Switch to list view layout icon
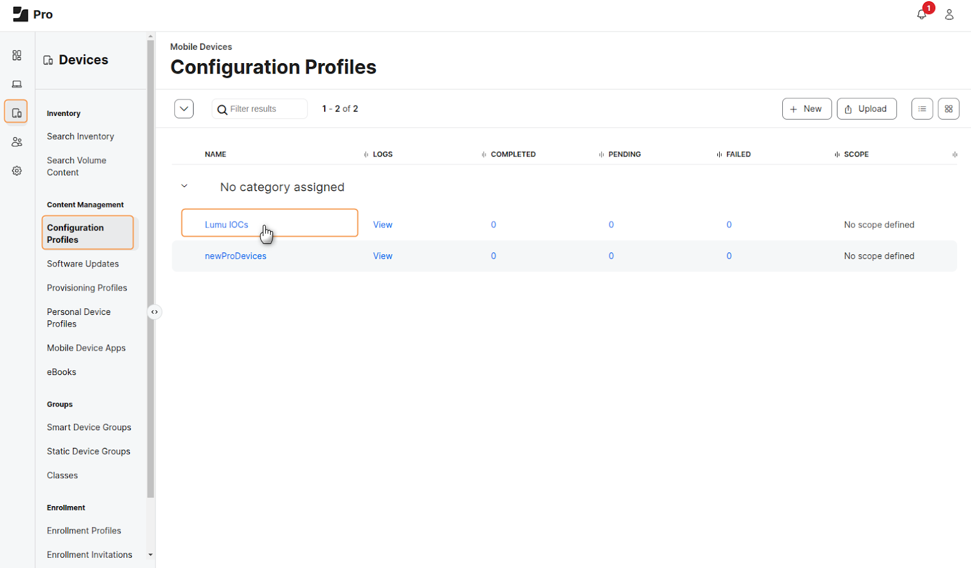 (x=922, y=109)
